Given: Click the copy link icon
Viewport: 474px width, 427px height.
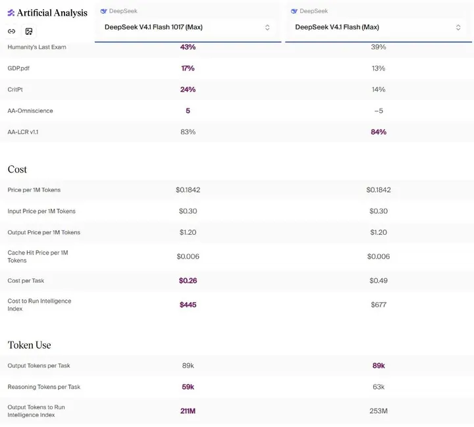Looking at the screenshot, I should tap(11, 31).
